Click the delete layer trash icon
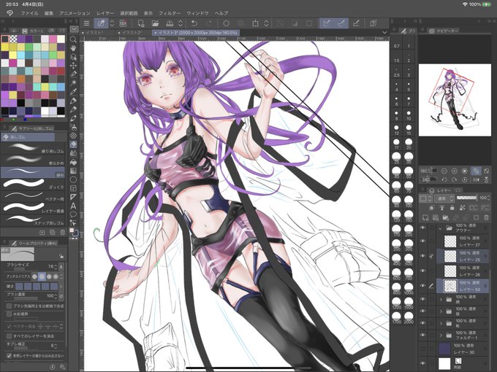The image size is (497, 372). [x=486, y=217]
